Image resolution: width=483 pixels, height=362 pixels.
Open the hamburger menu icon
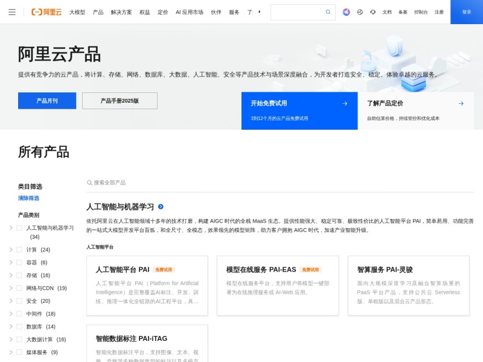pyautogui.click(x=12, y=12)
